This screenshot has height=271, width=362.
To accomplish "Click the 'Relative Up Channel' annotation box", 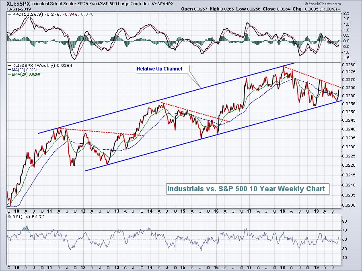I will pos(163,69).
